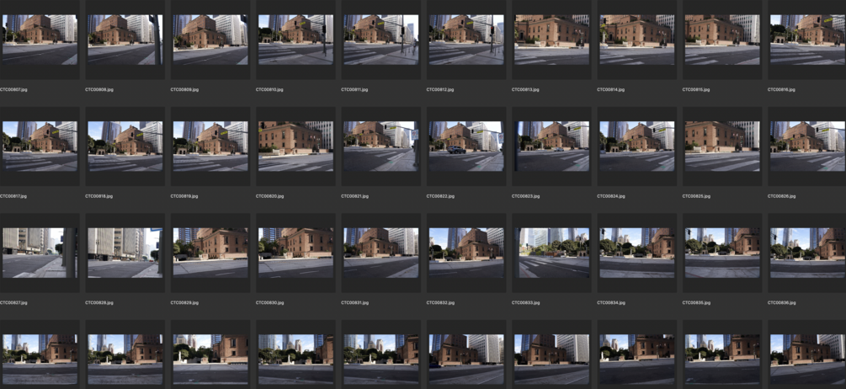Viewport: 846px width, 389px height.
Task: Choose the image preview of CTC00827.jpg
Action: pos(40,253)
